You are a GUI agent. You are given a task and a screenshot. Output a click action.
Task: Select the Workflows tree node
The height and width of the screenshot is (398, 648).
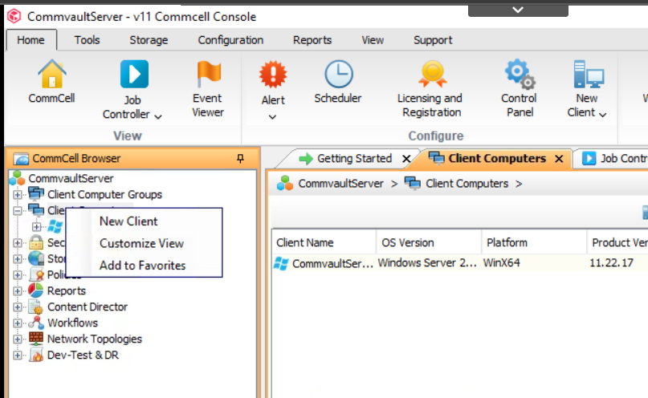[72, 323]
